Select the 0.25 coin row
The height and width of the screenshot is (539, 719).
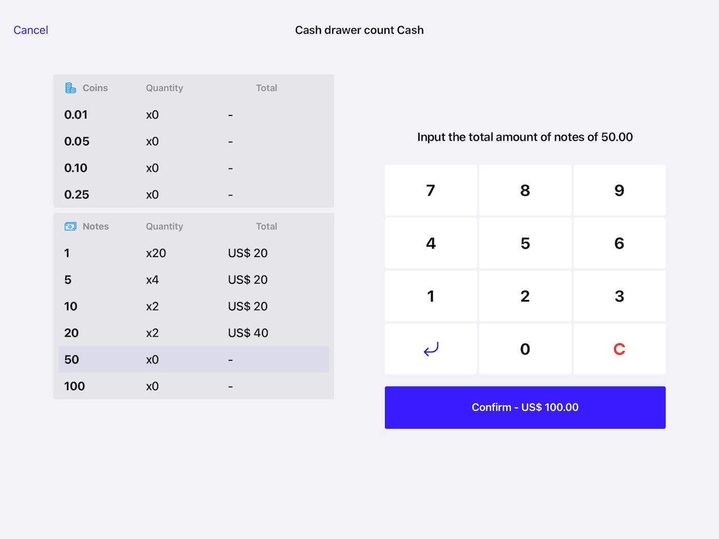194,195
